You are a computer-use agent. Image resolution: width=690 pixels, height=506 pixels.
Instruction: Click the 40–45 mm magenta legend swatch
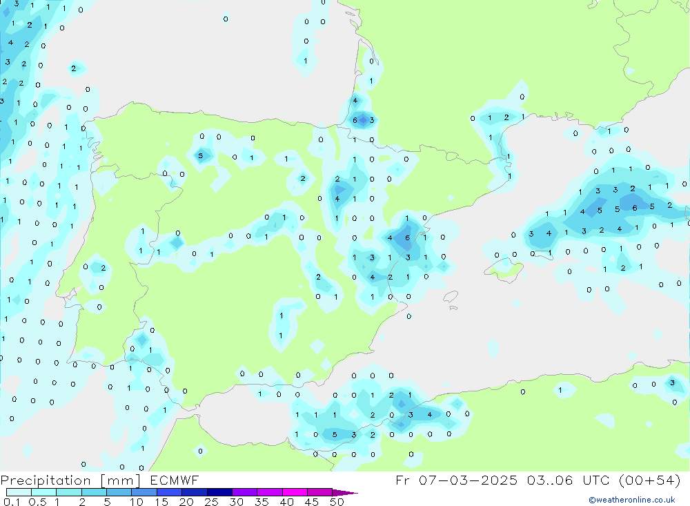click(x=295, y=492)
